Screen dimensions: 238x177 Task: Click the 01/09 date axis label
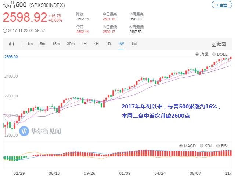pyautogui.click(x=125, y=173)
